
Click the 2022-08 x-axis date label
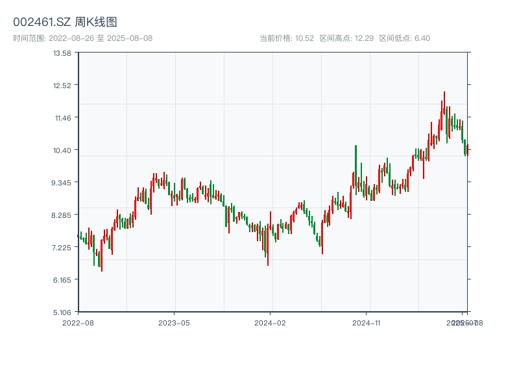[x=78, y=322]
